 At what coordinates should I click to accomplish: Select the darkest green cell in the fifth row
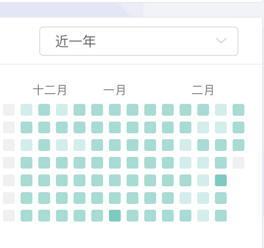pyautogui.click(x=221, y=180)
